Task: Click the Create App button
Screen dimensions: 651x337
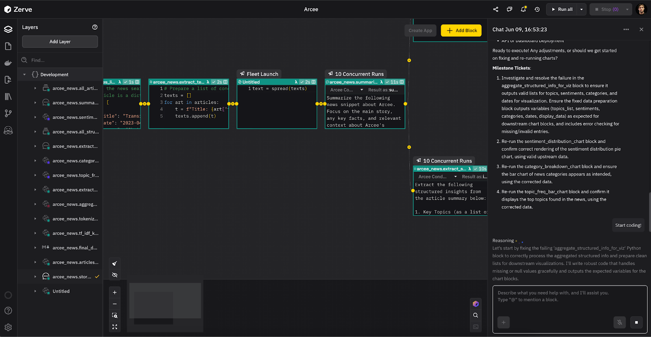Action: click(420, 30)
